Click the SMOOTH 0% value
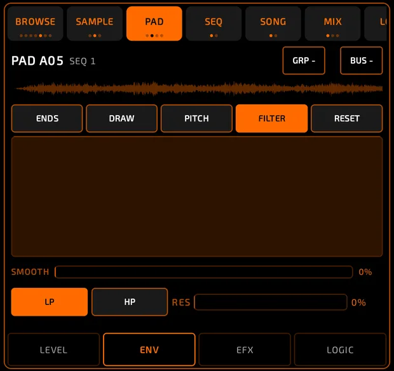 365,272
